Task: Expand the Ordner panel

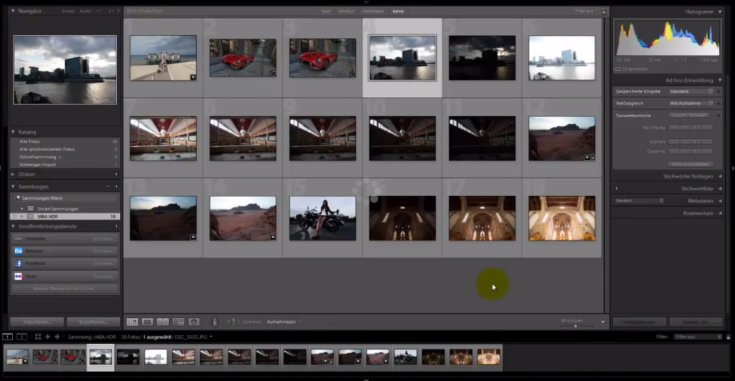Action: [14, 174]
